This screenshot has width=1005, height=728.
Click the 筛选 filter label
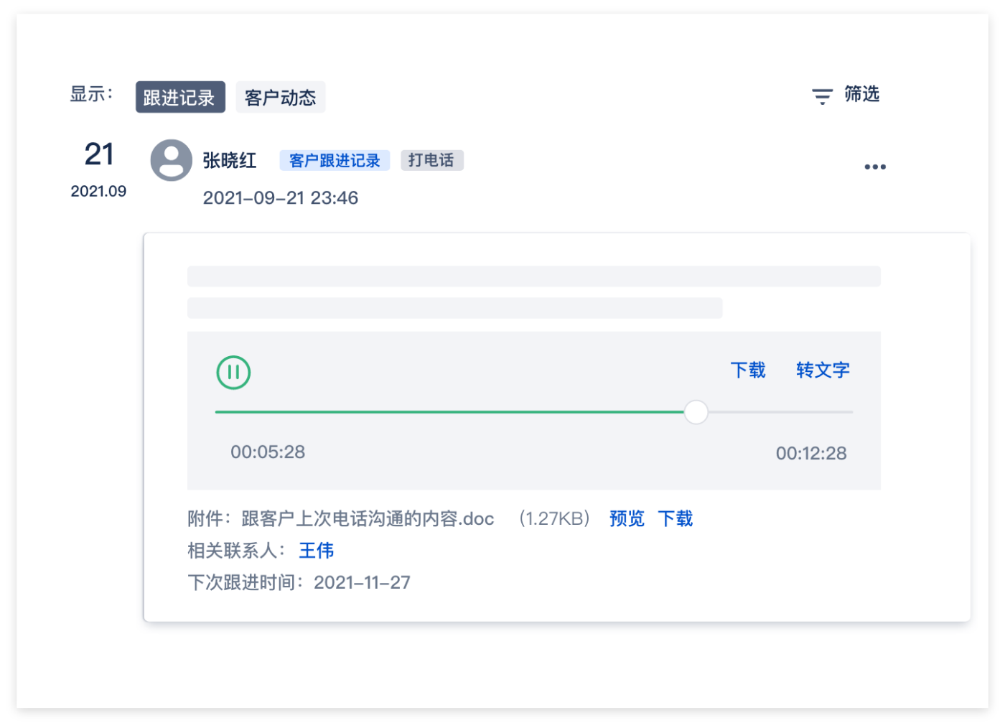tap(861, 95)
